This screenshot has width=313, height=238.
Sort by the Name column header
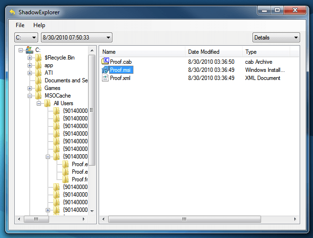click(x=142, y=52)
